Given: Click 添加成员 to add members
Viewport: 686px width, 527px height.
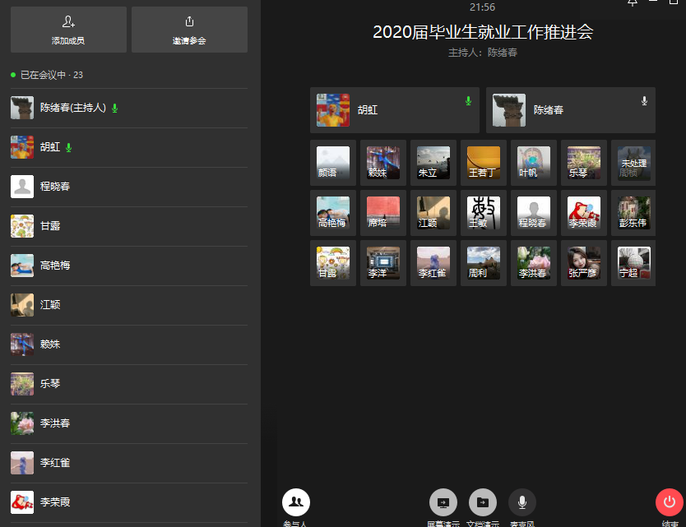Looking at the screenshot, I should pyautogui.click(x=68, y=30).
